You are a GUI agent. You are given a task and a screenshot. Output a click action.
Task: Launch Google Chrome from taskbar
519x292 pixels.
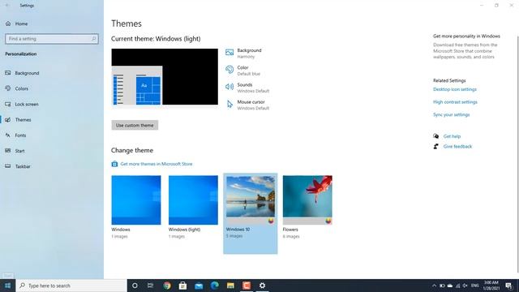coord(167,286)
